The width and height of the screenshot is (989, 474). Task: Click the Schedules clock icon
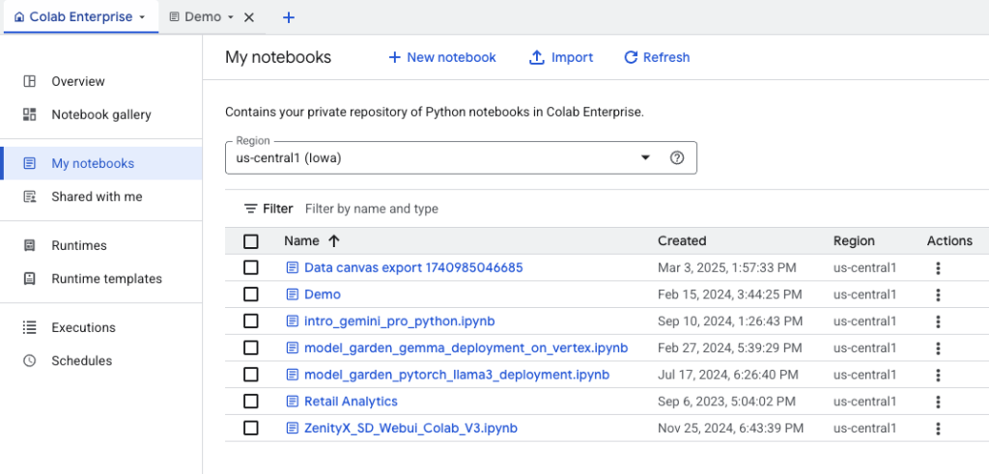click(x=29, y=360)
